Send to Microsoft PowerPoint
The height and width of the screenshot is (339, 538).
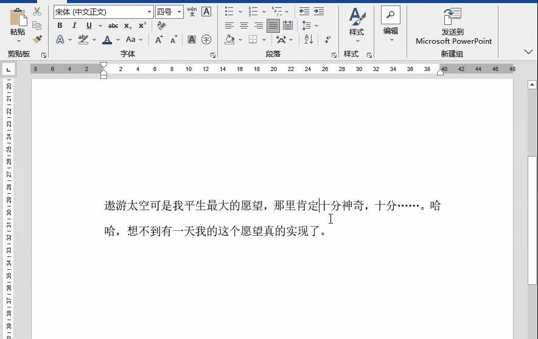click(x=453, y=26)
